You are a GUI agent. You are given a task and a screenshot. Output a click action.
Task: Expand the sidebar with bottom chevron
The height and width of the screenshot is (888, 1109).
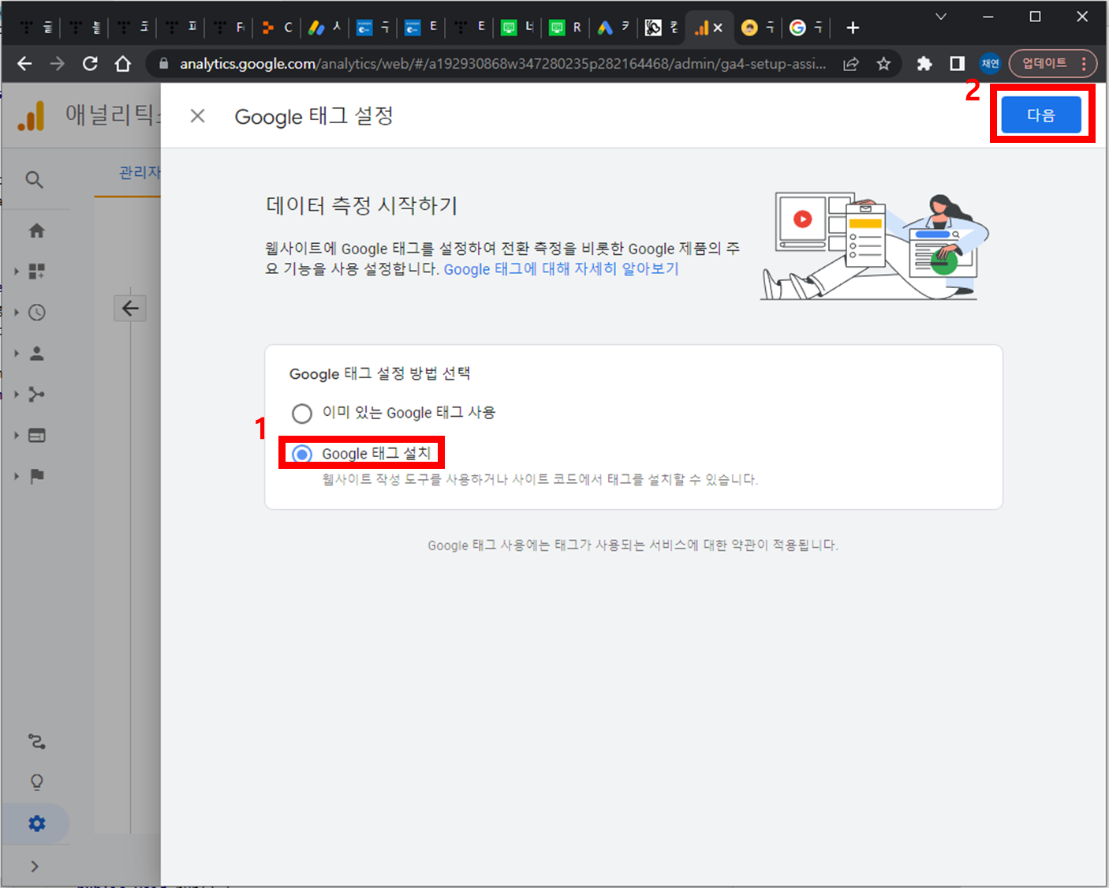point(35,866)
